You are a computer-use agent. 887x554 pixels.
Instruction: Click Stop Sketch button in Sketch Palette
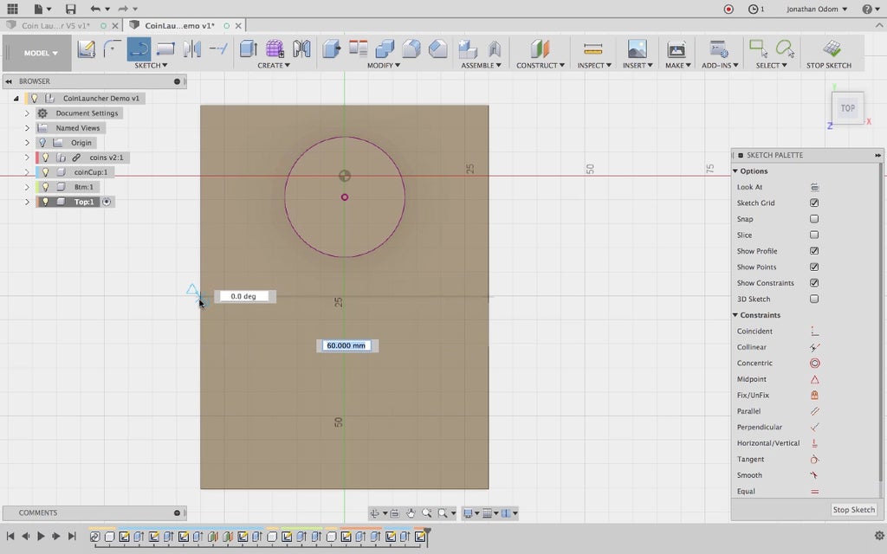(x=853, y=510)
